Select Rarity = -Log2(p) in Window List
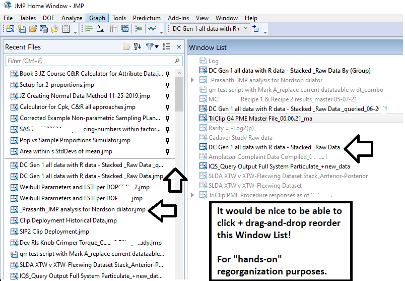405x281 pixels. click(227, 128)
